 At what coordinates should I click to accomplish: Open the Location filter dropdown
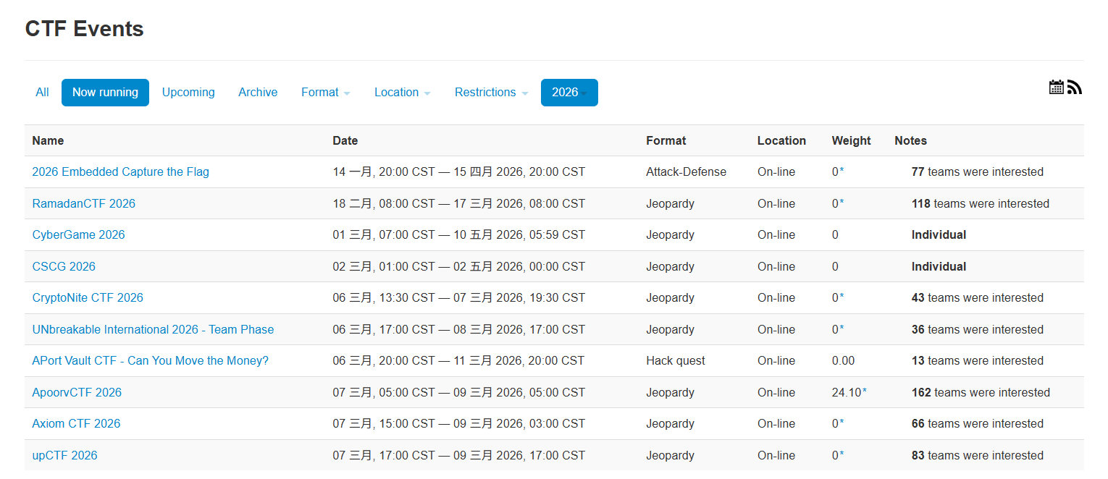tap(402, 93)
